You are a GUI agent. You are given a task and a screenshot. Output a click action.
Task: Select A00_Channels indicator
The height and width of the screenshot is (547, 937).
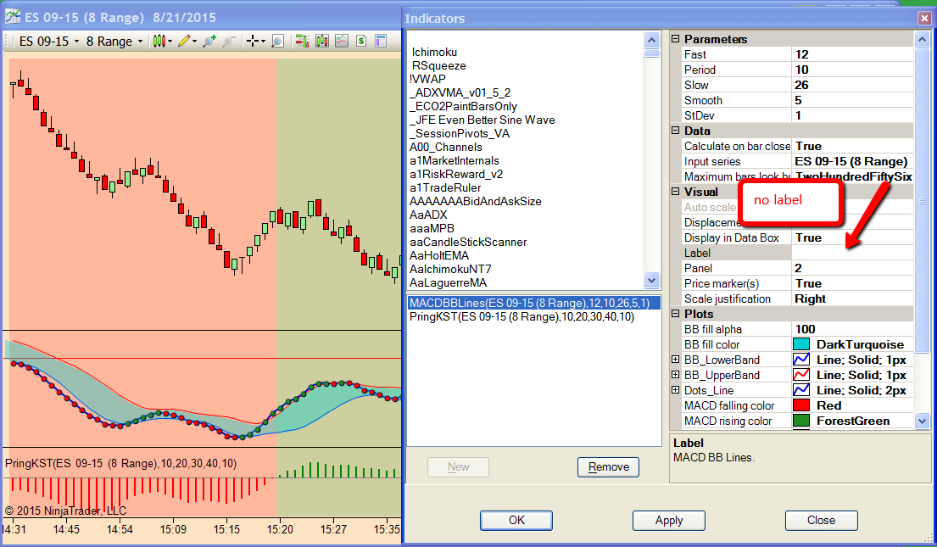(446, 147)
